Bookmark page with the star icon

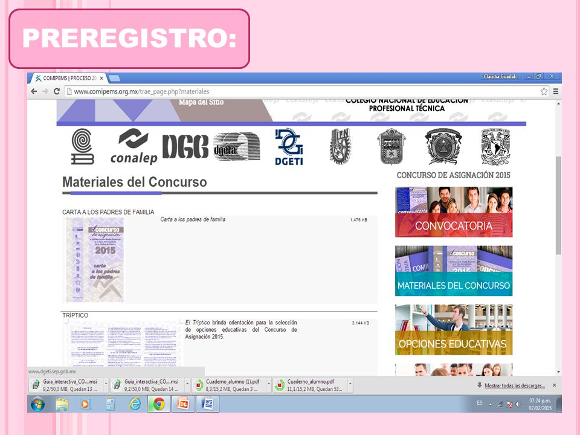click(x=544, y=91)
